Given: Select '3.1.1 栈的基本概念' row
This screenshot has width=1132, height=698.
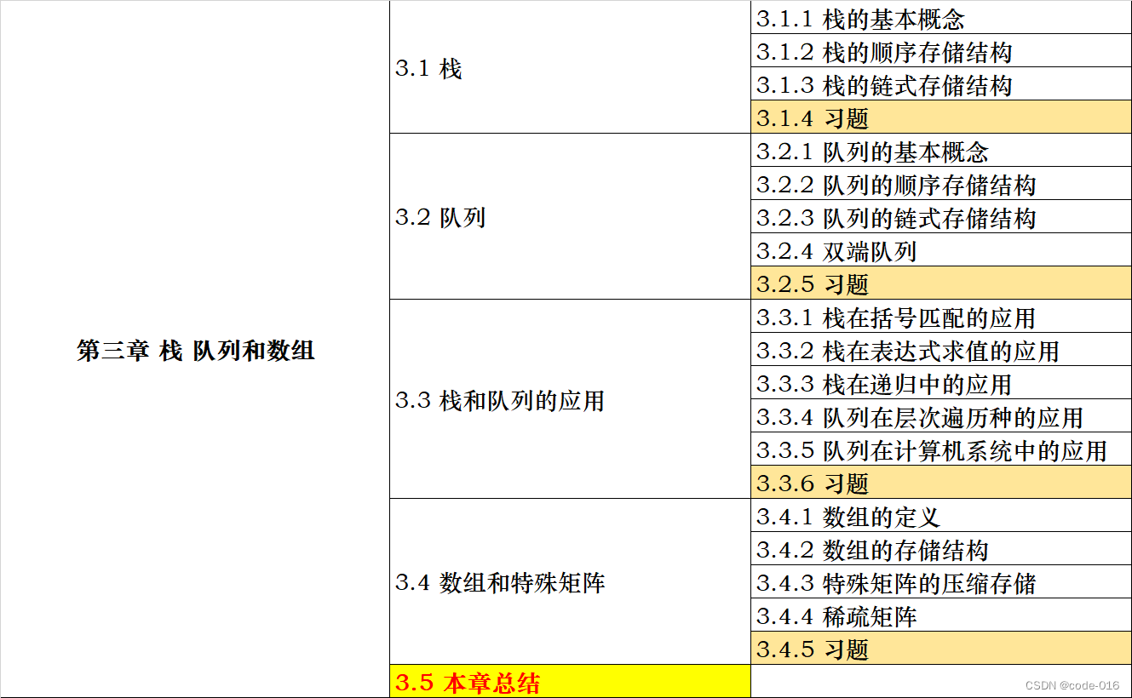Looking at the screenshot, I should click(x=941, y=18).
